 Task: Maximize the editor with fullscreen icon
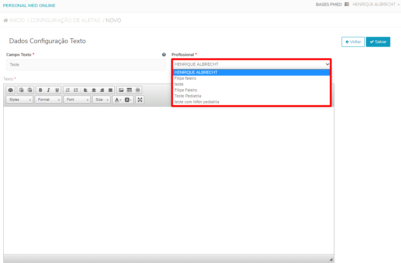tap(140, 100)
